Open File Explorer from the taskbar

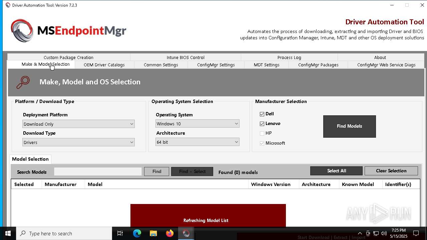click(153, 233)
